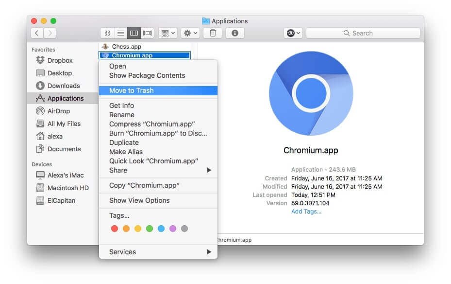Select column view in the toolbar
Screen dimensions: 451x284
(x=134, y=33)
